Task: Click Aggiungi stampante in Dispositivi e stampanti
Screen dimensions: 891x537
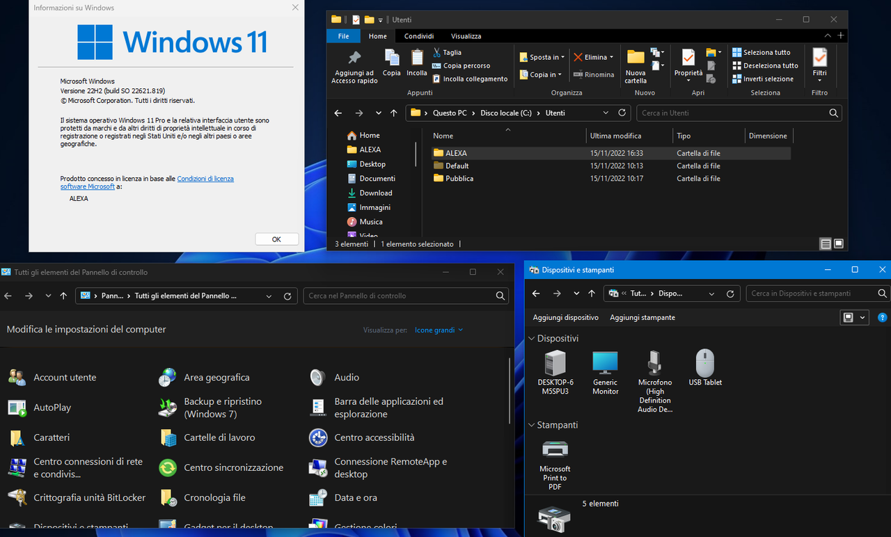Action: point(642,317)
